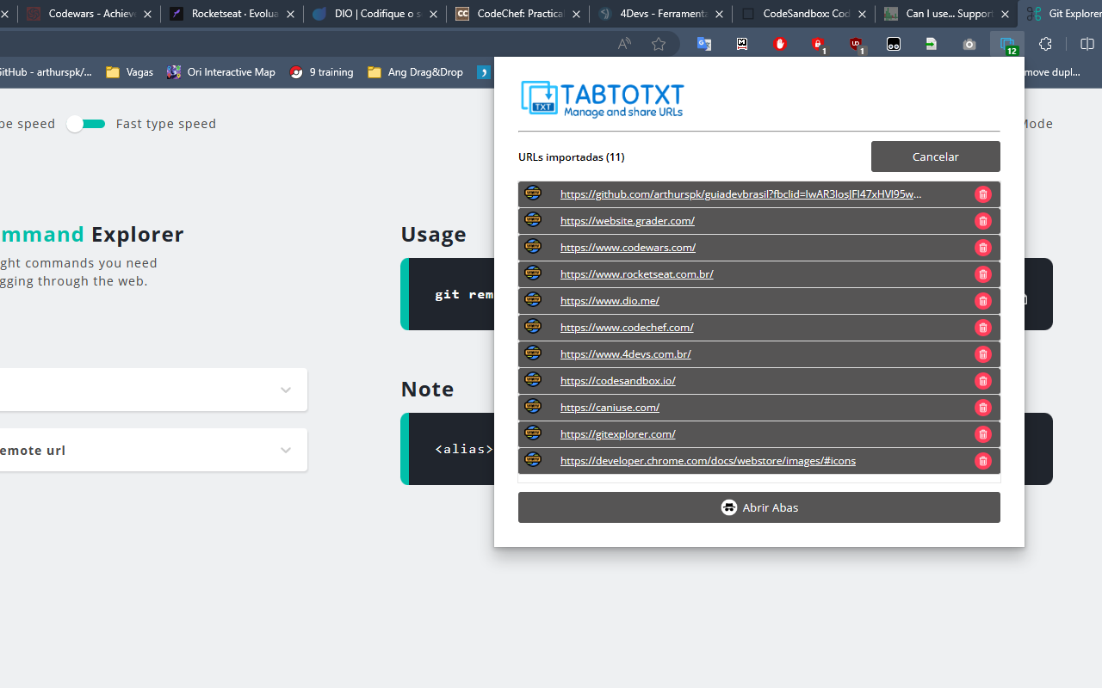Delete the codewars.com URL with its trash icon
The width and height of the screenshot is (1102, 688).
(983, 247)
